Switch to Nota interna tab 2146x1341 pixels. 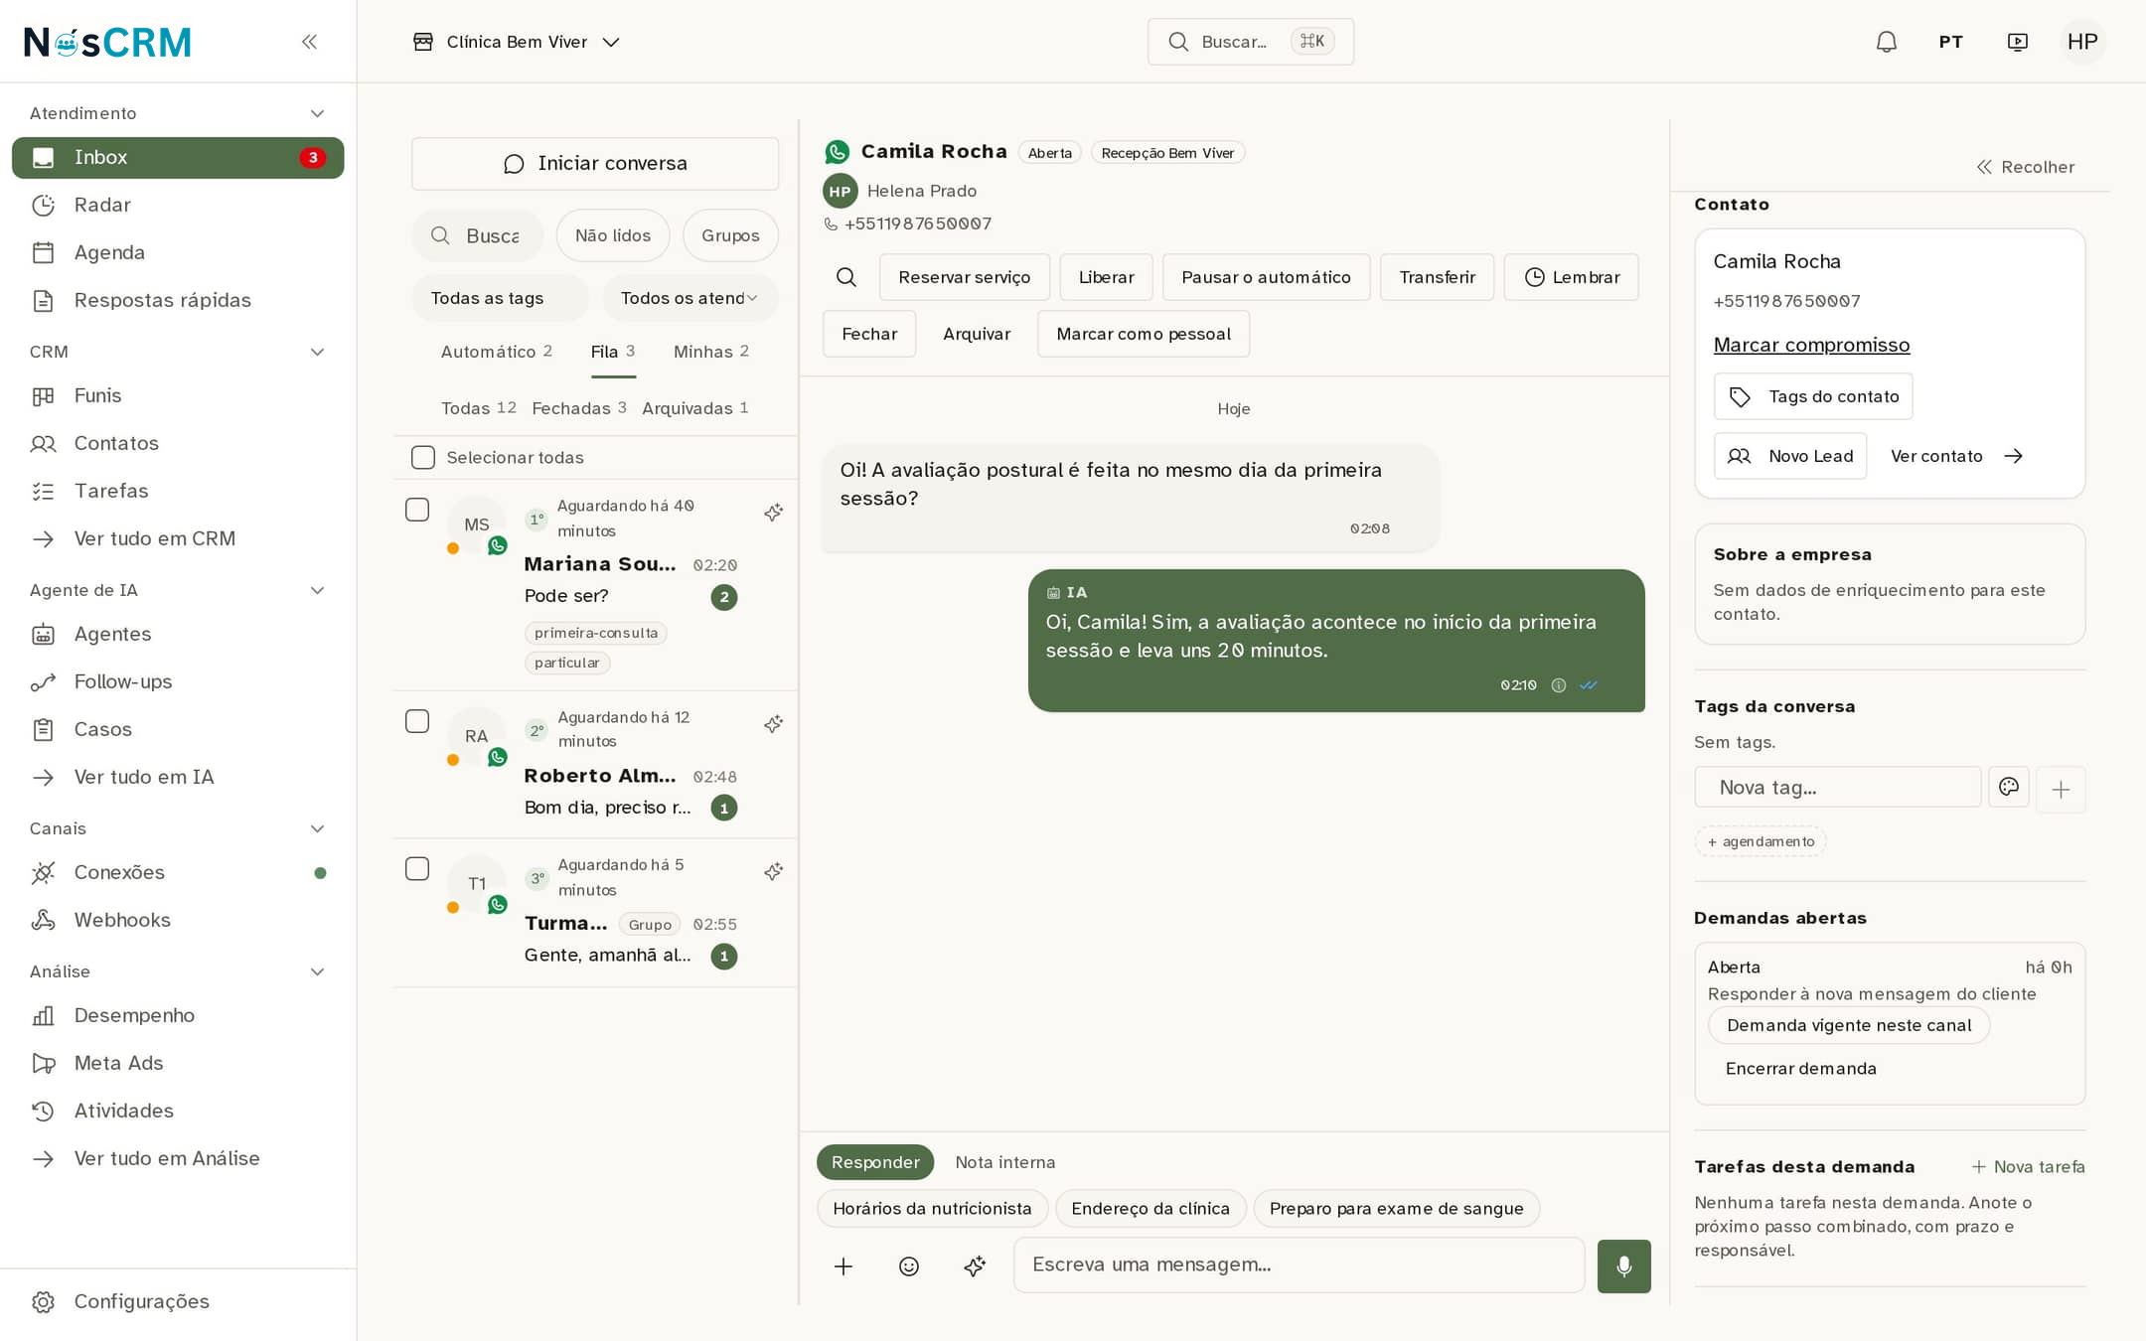1004,1162
